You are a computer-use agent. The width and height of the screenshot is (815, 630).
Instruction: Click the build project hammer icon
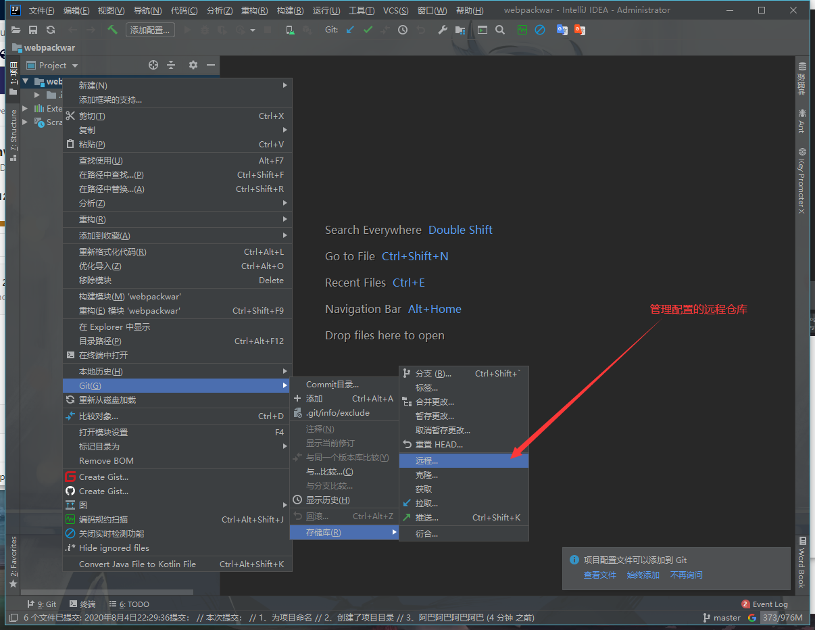(x=112, y=30)
